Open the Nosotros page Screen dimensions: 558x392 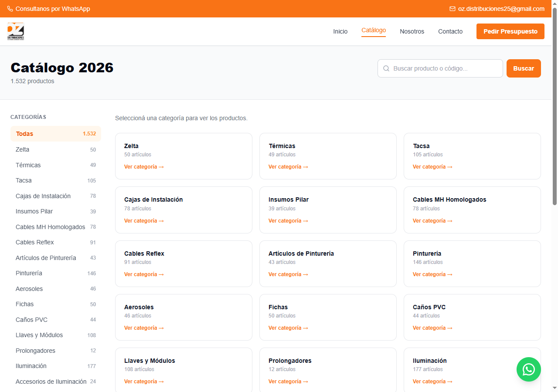(412, 31)
